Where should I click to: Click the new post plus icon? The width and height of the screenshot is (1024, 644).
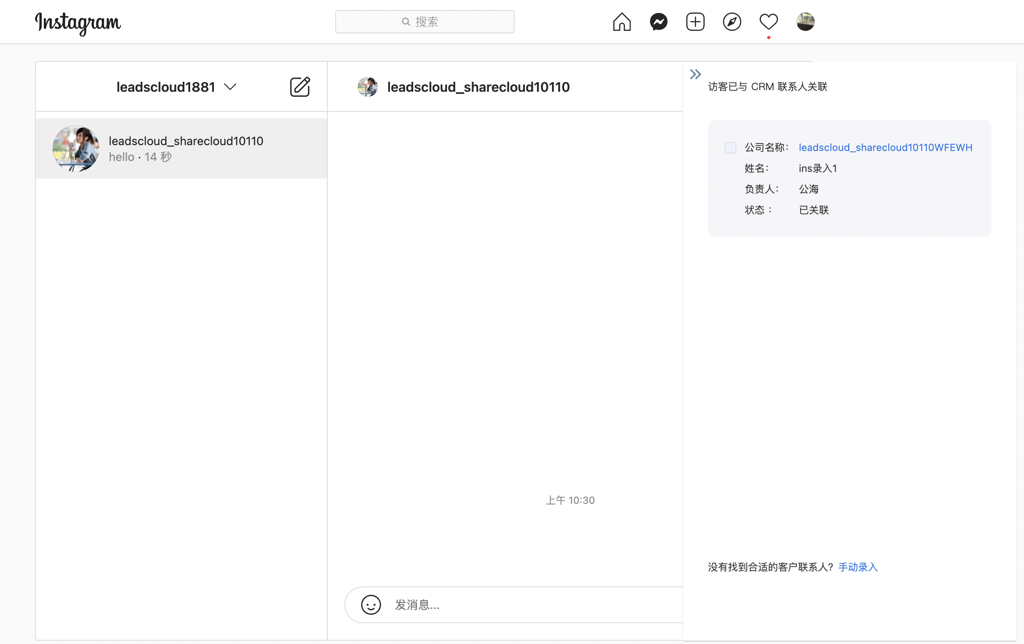(695, 22)
